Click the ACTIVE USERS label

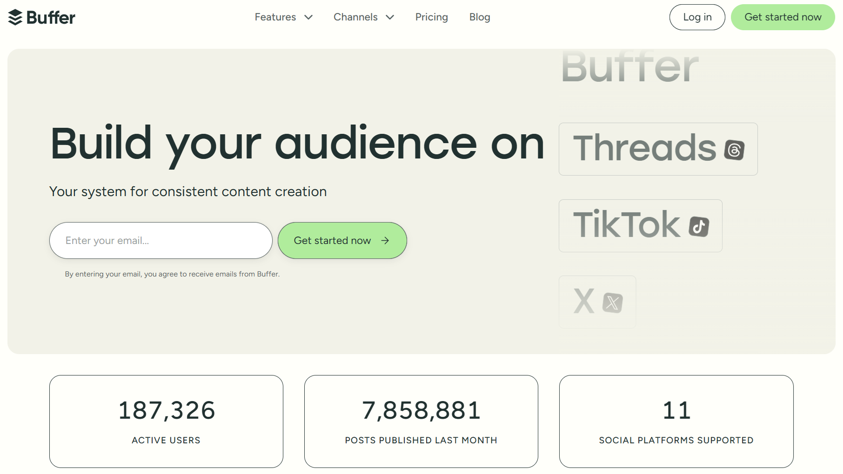pos(166,440)
